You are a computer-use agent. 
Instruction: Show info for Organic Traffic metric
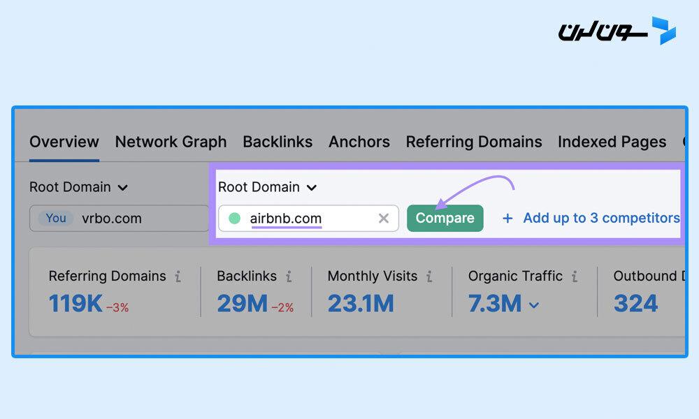[575, 277]
